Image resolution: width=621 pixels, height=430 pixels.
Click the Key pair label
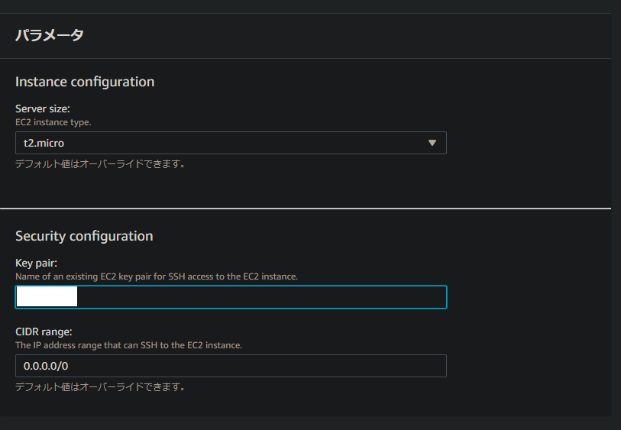pos(37,263)
